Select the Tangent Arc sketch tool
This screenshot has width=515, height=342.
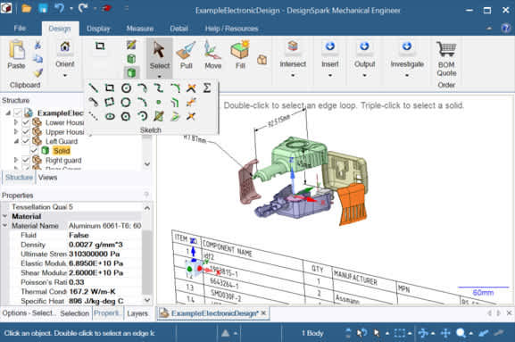click(142, 88)
